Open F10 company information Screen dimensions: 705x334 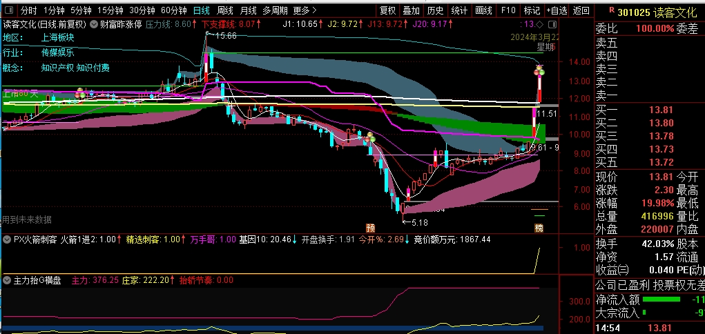pyautogui.click(x=508, y=10)
